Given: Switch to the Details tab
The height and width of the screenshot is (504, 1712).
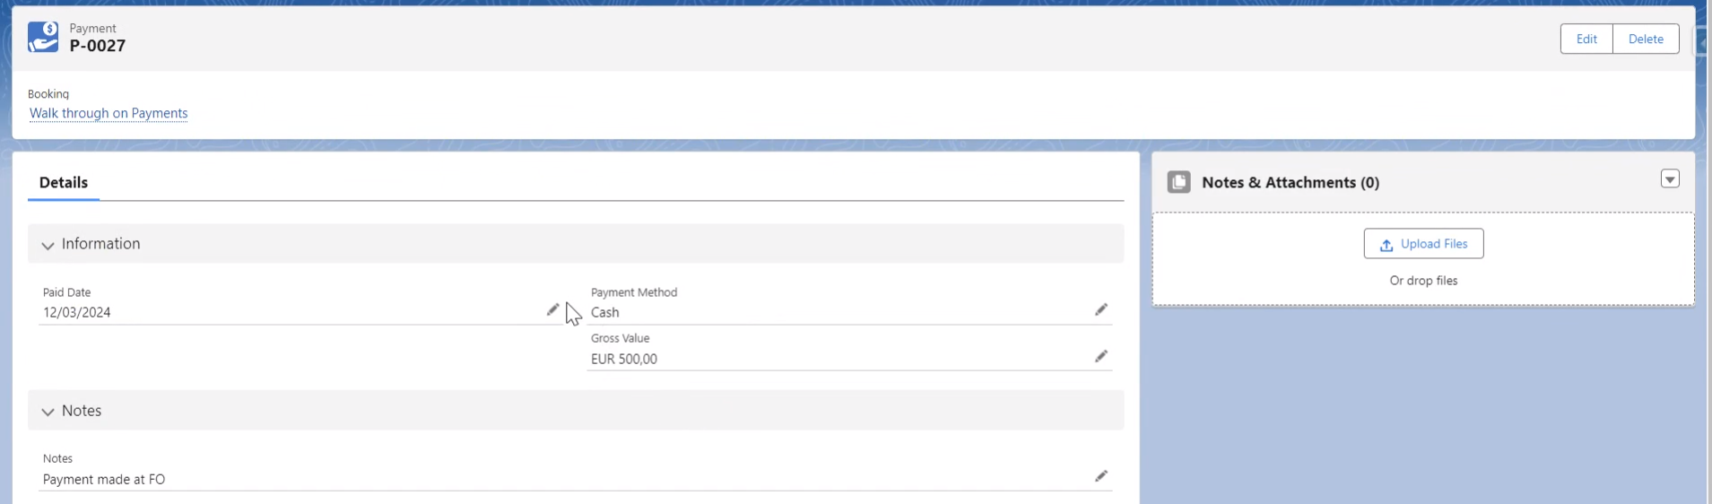Looking at the screenshot, I should (x=64, y=182).
